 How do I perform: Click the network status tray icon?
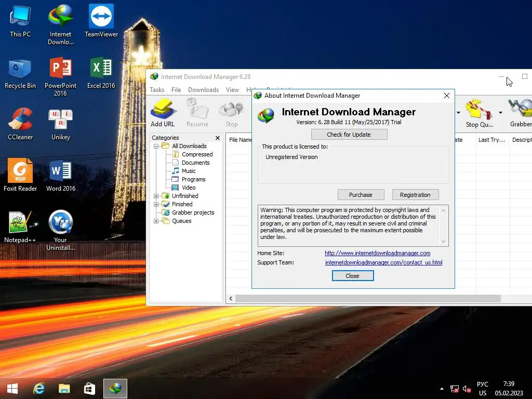click(454, 389)
